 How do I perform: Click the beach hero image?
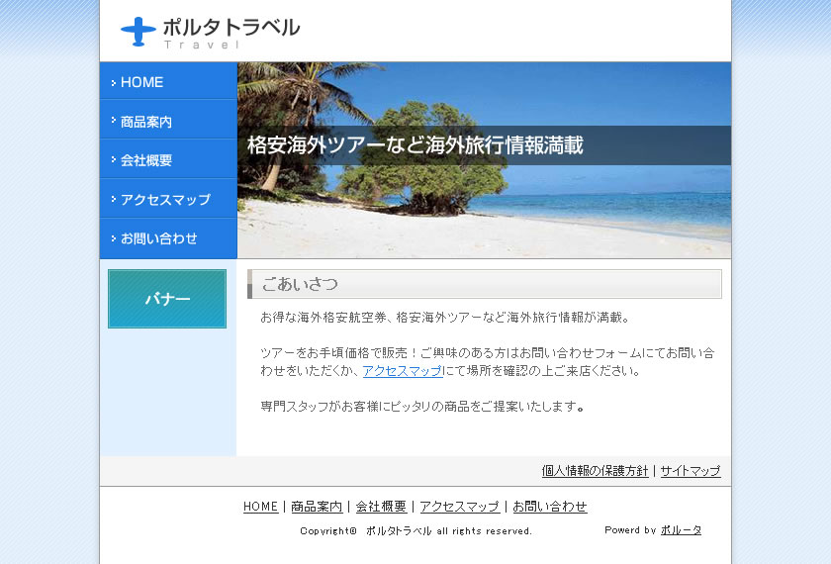tap(485, 160)
